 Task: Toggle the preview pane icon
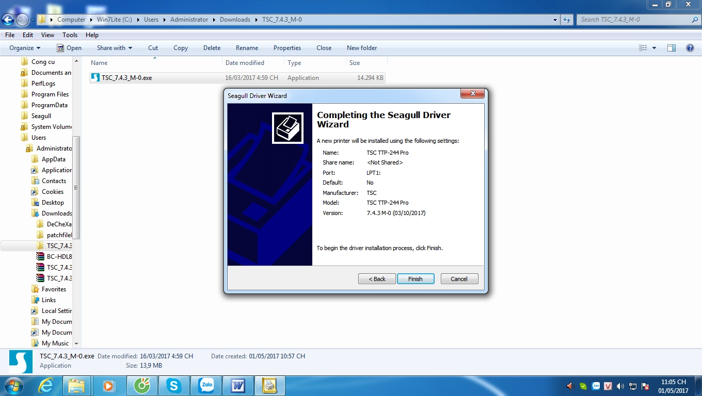point(671,48)
